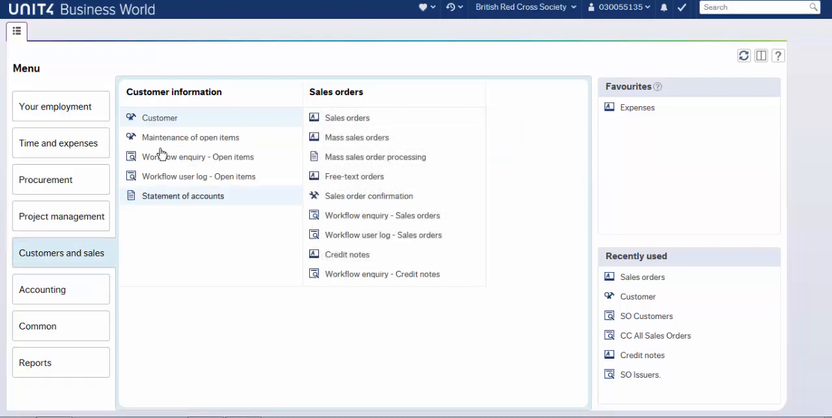Click the search magnifier icon
Image resolution: width=832 pixels, height=418 pixels.
pos(814,7)
